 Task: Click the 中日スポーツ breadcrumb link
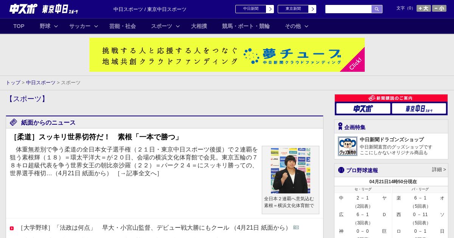pos(41,83)
